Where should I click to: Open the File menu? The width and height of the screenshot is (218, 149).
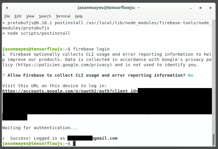(x=7, y=16)
